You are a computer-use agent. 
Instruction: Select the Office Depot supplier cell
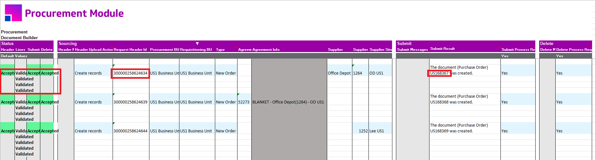[x=339, y=73]
